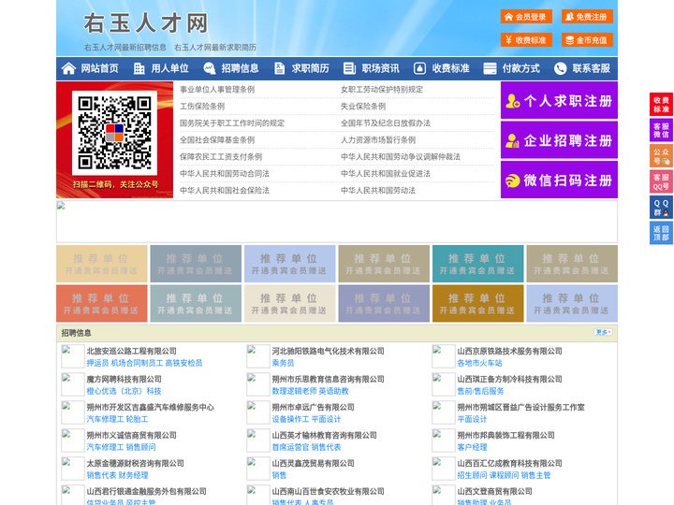Click the 个人求职注册 purple button
The width and height of the screenshot is (674, 505).
coord(559,100)
